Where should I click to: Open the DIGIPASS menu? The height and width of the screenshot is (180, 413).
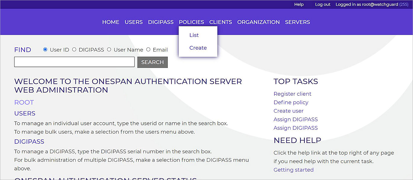(161, 22)
